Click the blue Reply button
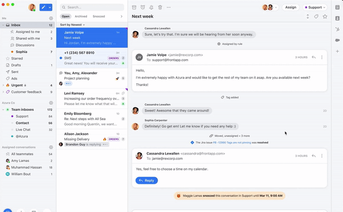This screenshot has height=212, width=343. point(146,180)
